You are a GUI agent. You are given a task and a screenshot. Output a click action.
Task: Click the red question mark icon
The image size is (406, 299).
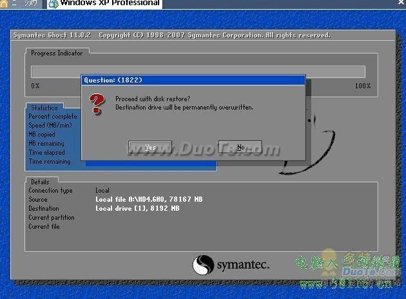[x=97, y=104]
